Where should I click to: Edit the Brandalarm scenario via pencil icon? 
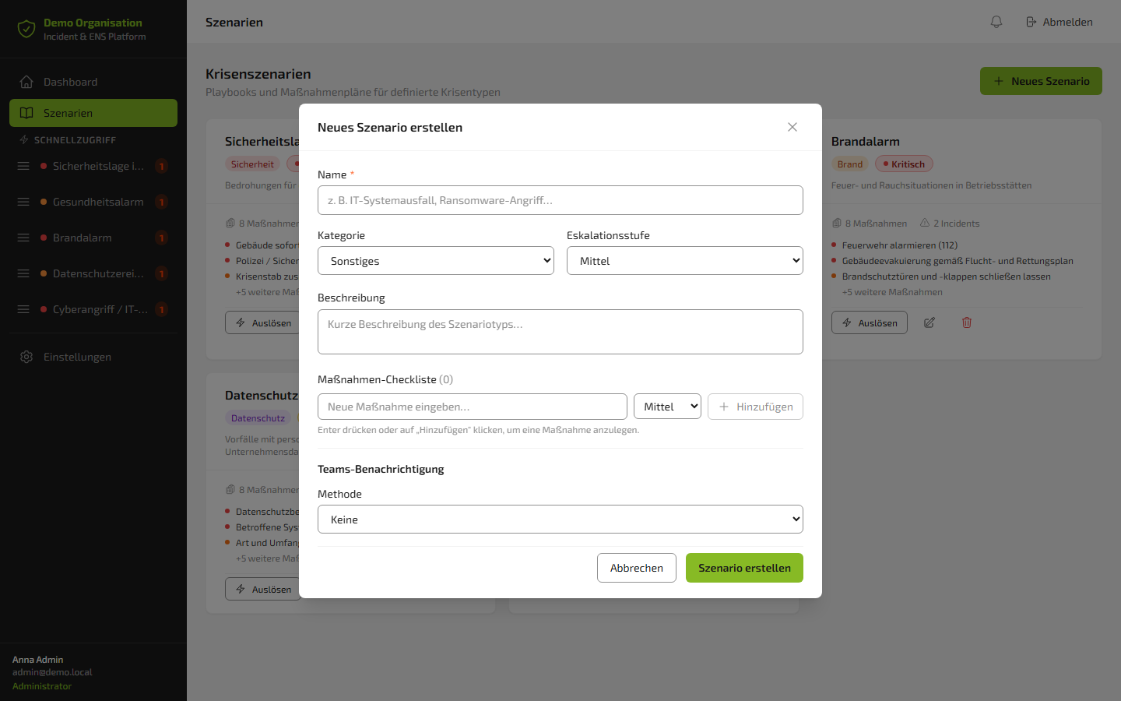pyautogui.click(x=929, y=322)
